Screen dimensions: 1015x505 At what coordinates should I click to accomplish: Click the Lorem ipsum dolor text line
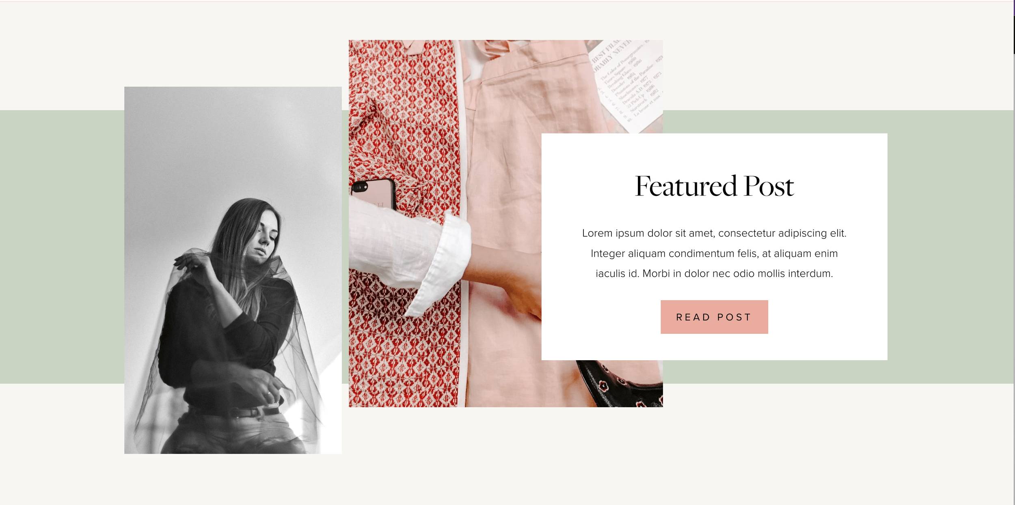(714, 233)
